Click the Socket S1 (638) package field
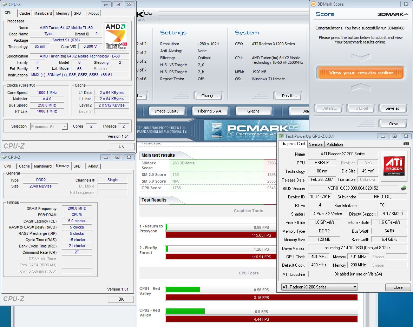Viewport: 413px width, 327px height. [x=66, y=40]
